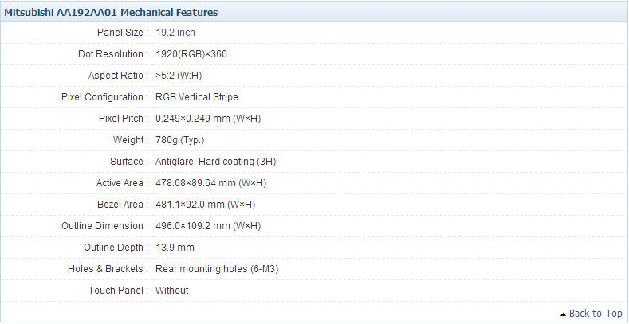Click the Bezel Area label
This screenshot has height=324, width=629.
coord(123,205)
